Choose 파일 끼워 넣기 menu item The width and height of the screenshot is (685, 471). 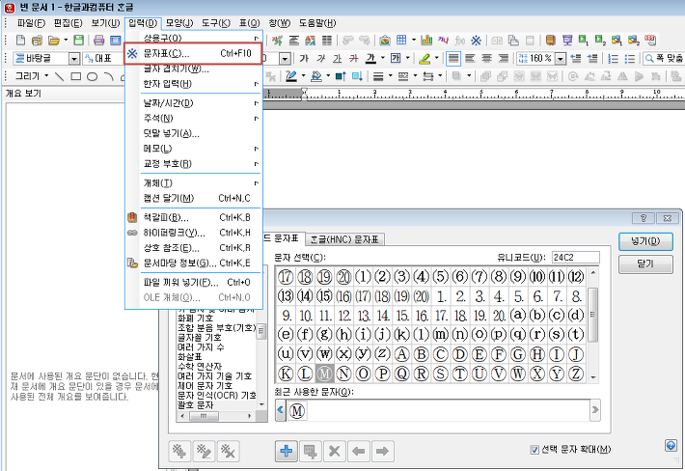point(194,282)
